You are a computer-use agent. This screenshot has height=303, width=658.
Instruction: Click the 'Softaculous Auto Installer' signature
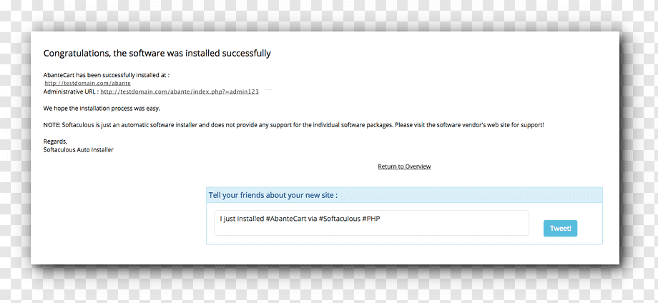[x=78, y=149]
